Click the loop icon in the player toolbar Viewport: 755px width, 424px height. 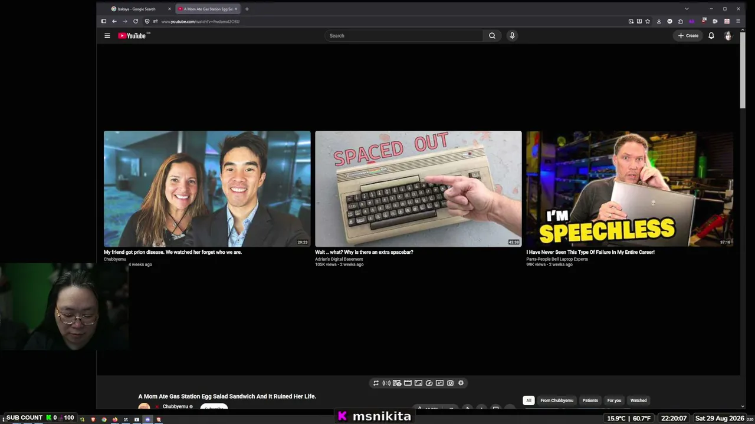point(376,383)
